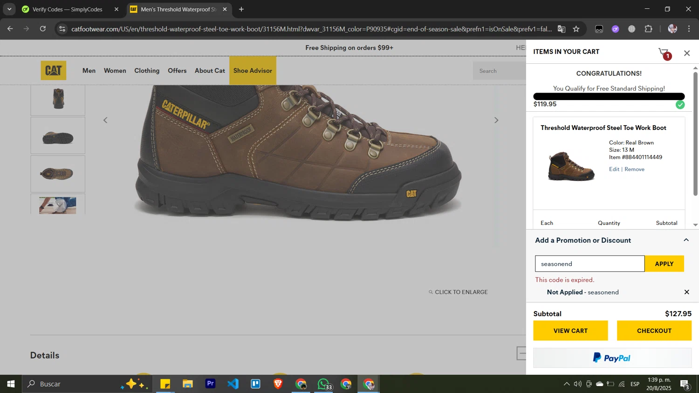Proceed to Checkout

point(654,331)
